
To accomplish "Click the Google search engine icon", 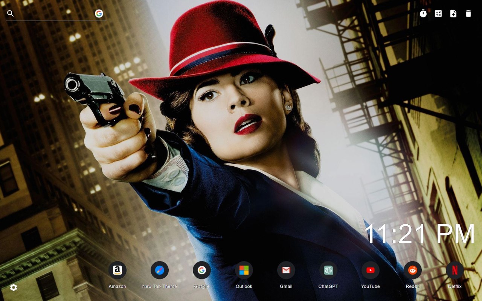I will [99, 14].
